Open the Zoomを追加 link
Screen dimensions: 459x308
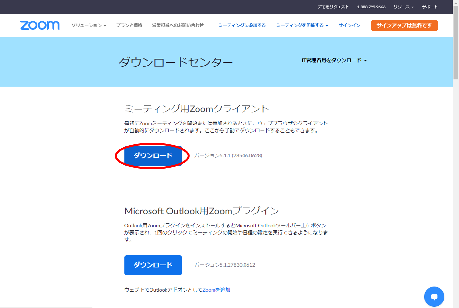point(216,290)
